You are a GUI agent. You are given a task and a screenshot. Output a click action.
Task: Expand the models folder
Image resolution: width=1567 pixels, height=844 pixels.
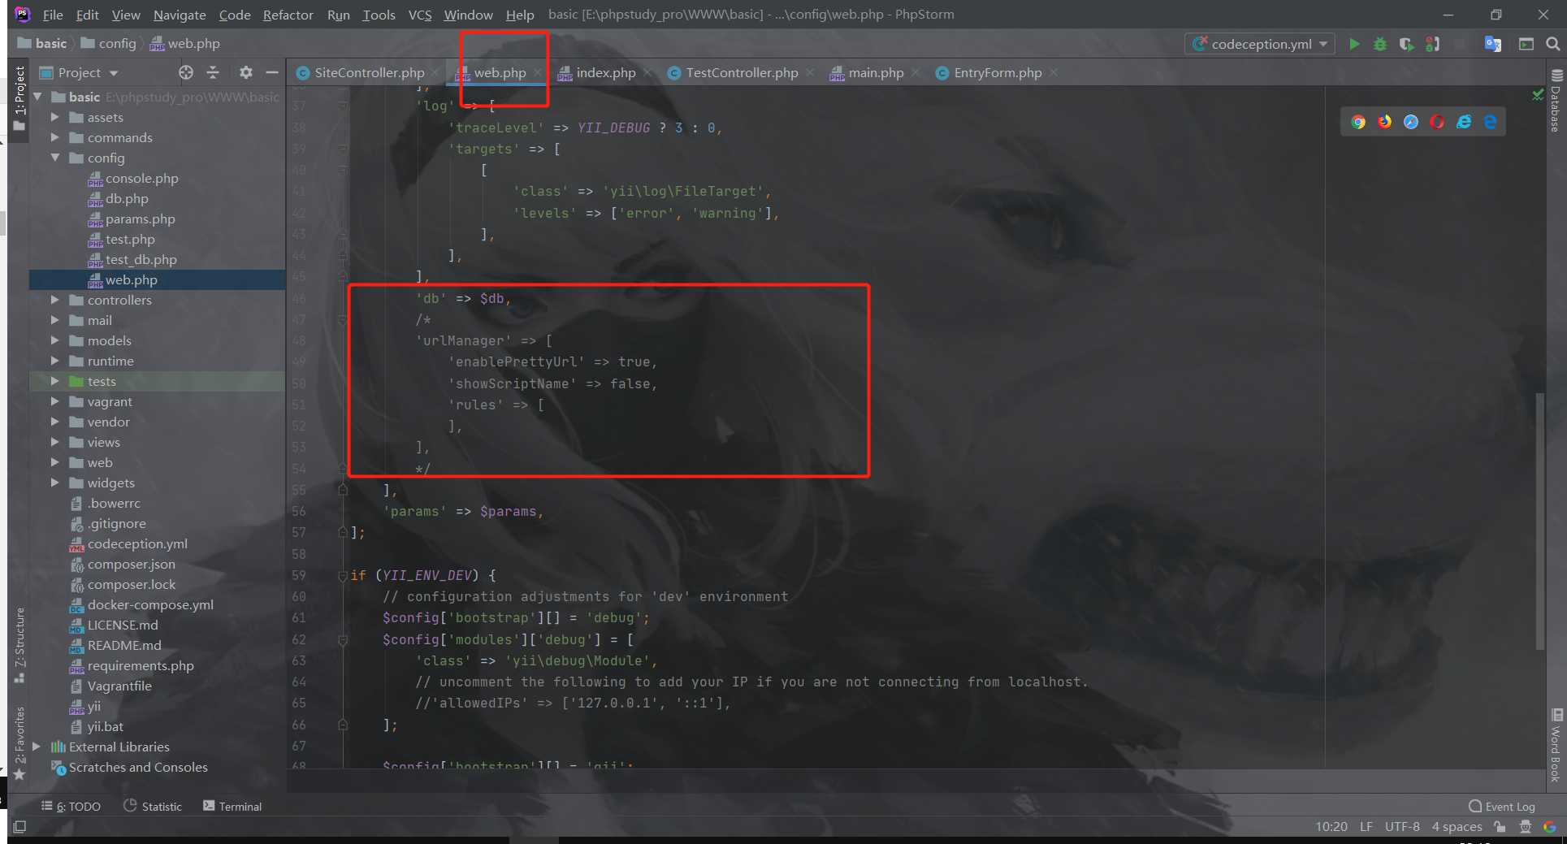pos(55,340)
